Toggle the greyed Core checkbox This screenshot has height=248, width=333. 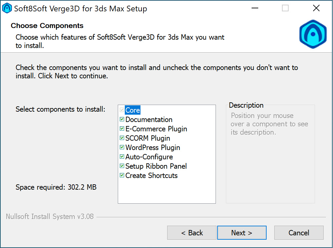[122, 110]
